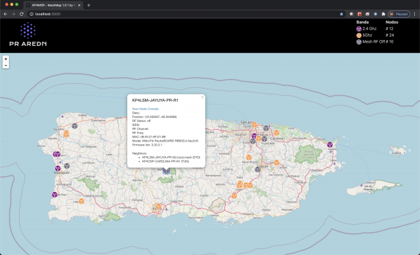This screenshot has width=420, height=255.
Task: Click neighbor KP4OSP-CAROLINA-PR-N1 (TUN)
Action: coord(165,161)
